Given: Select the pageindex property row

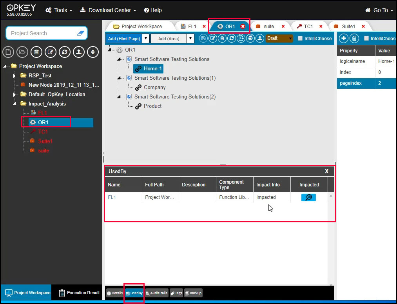Looking at the screenshot, I should pos(366,83).
